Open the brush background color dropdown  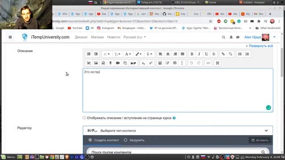pyautogui.click(x=138, y=54)
